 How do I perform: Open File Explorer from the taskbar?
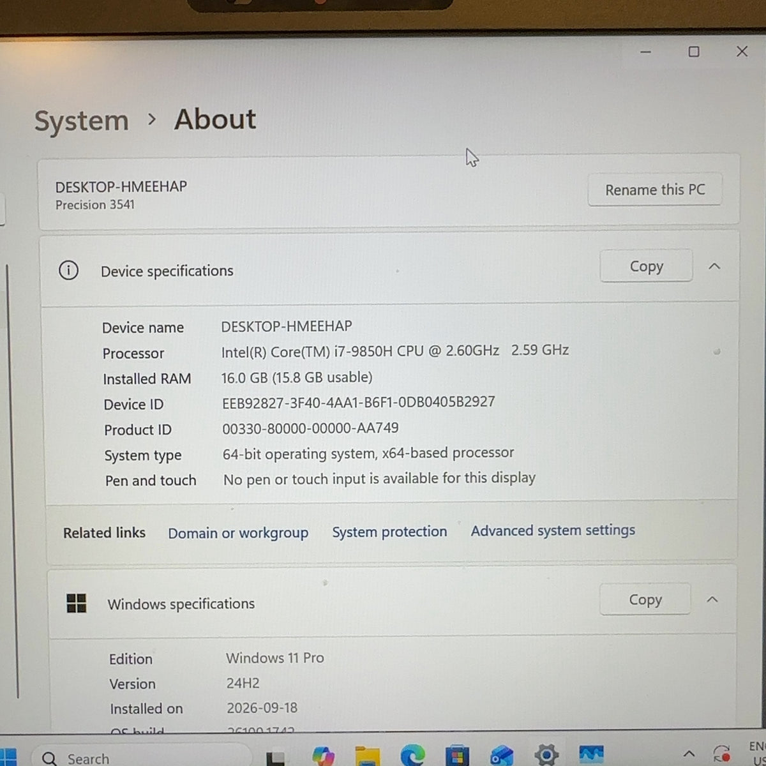click(368, 756)
